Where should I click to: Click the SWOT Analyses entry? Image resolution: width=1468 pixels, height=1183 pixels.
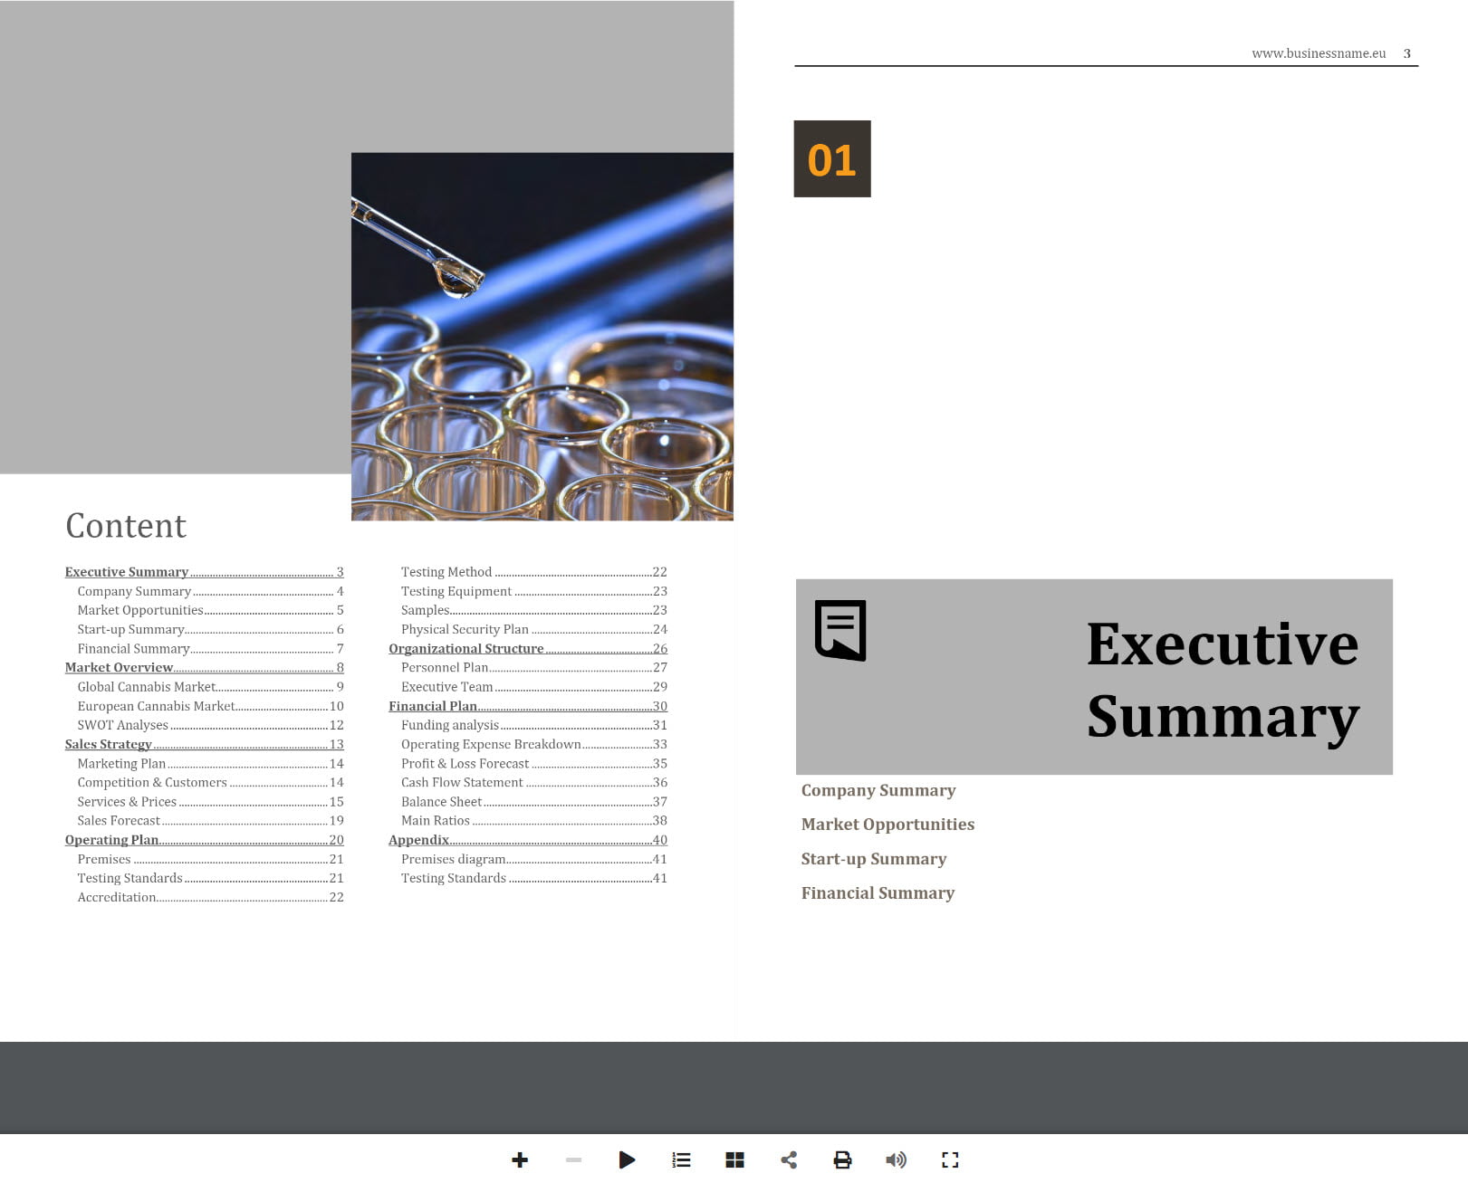click(x=123, y=725)
